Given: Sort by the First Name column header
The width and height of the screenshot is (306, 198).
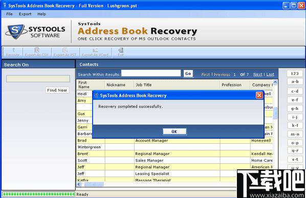Looking at the screenshot, I should click(x=91, y=84).
